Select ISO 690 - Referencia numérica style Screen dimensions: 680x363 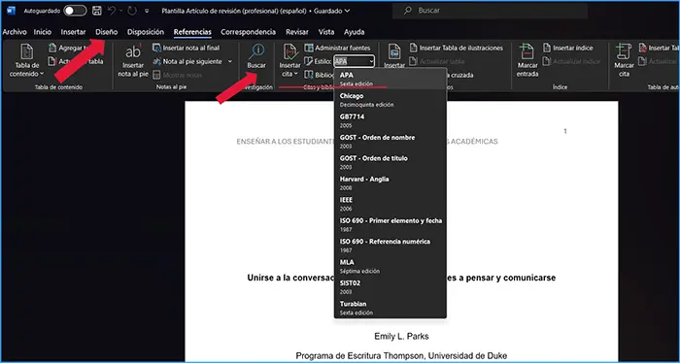coord(390,246)
